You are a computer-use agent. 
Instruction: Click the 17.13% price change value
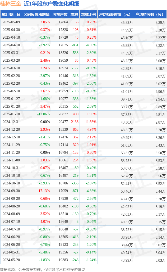(44, 191)
